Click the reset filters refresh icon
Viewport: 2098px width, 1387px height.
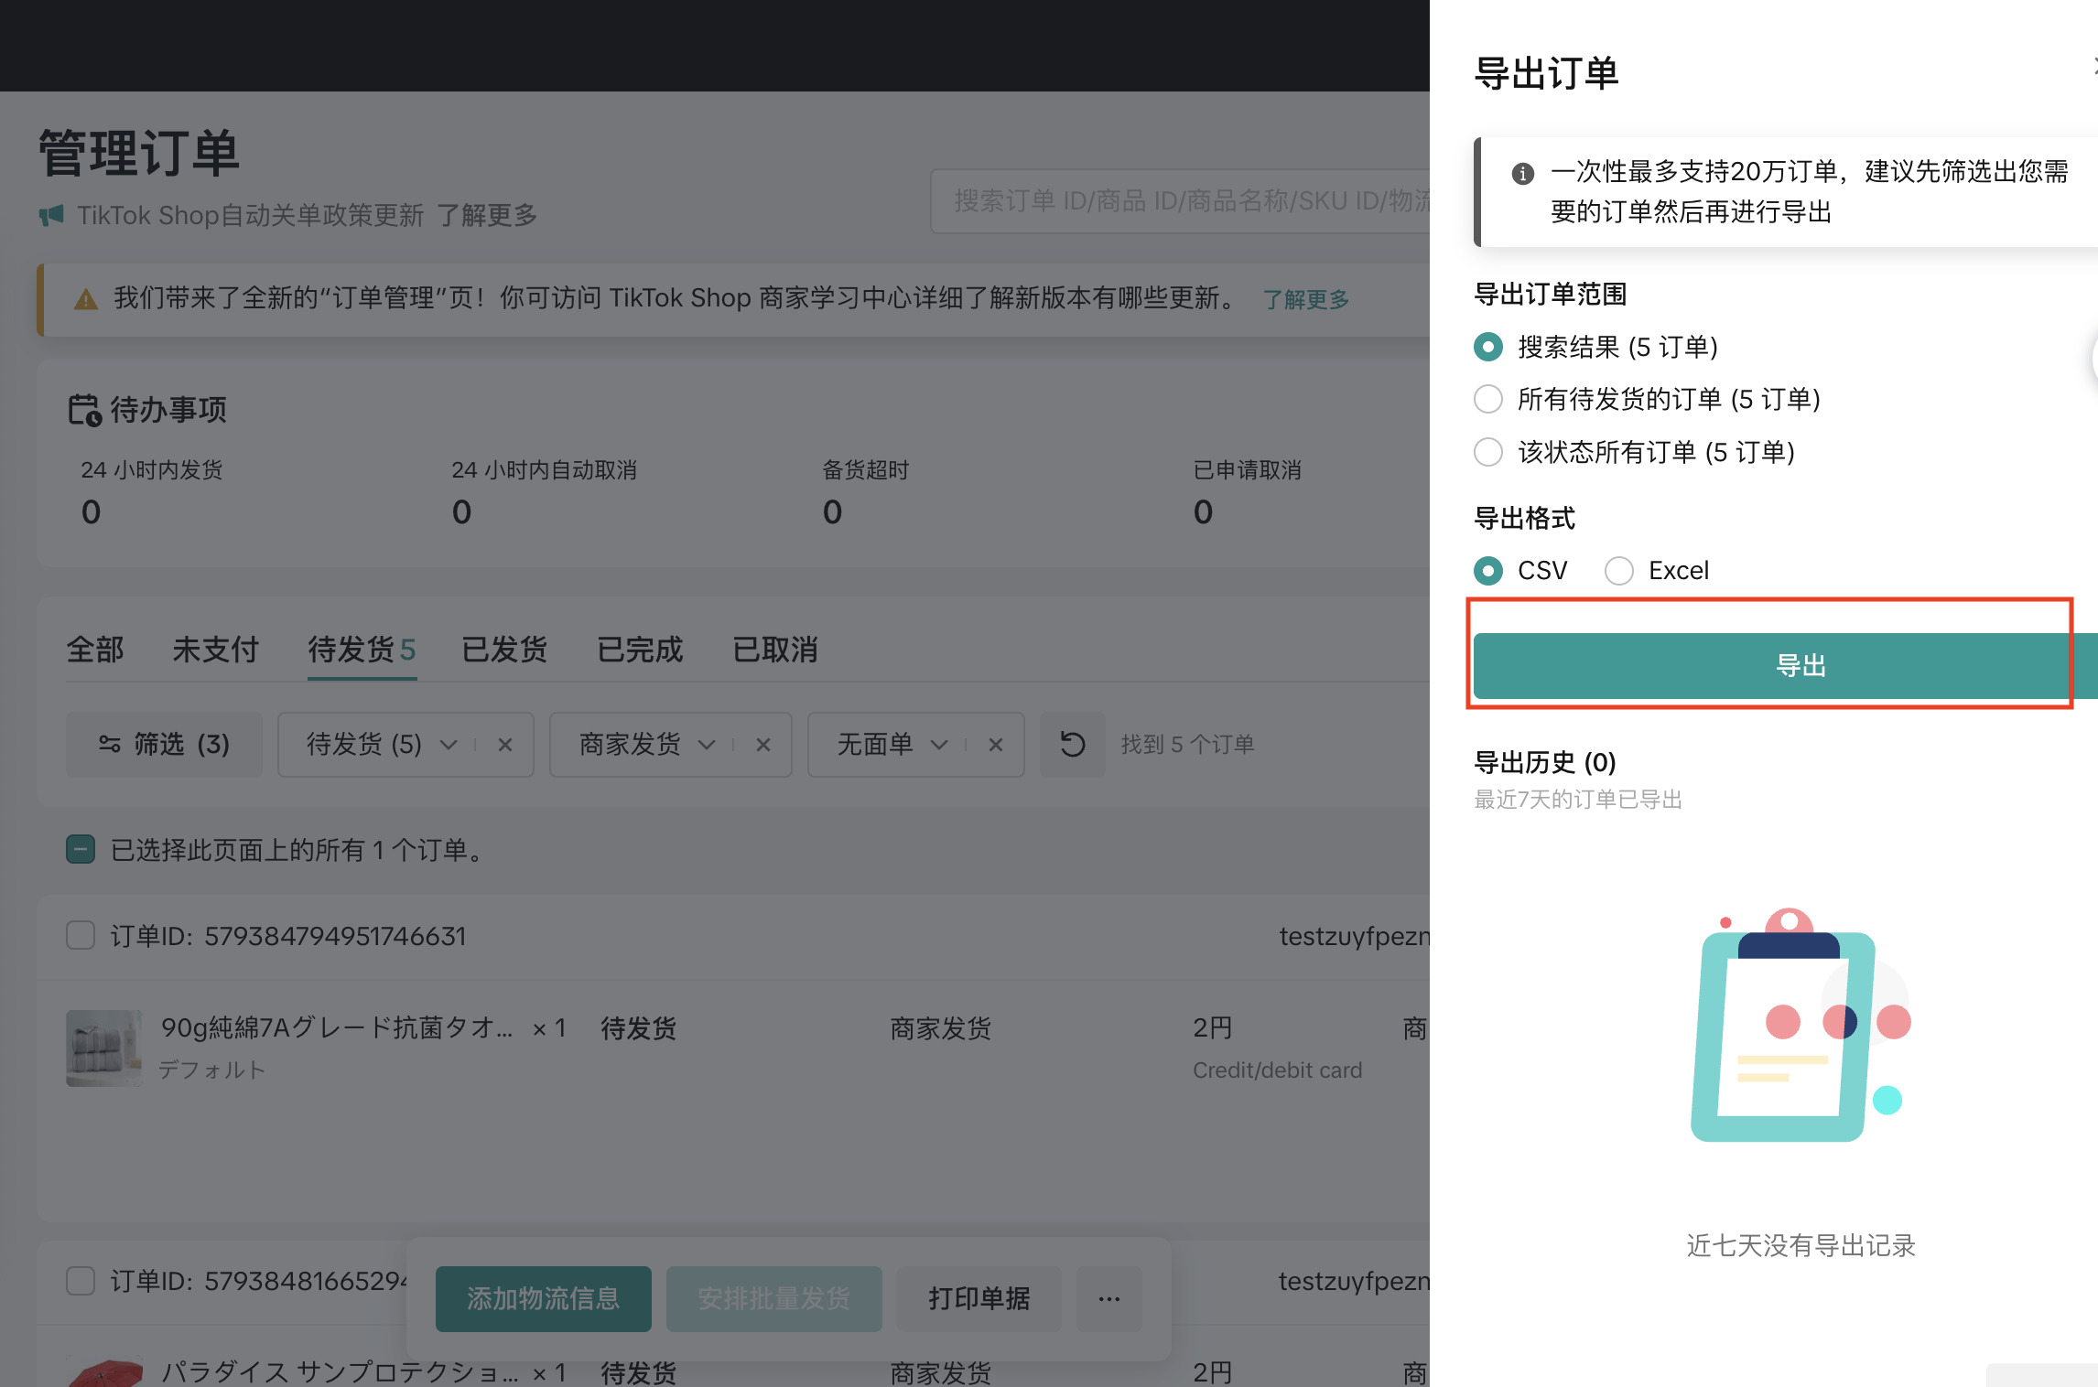1072,744
